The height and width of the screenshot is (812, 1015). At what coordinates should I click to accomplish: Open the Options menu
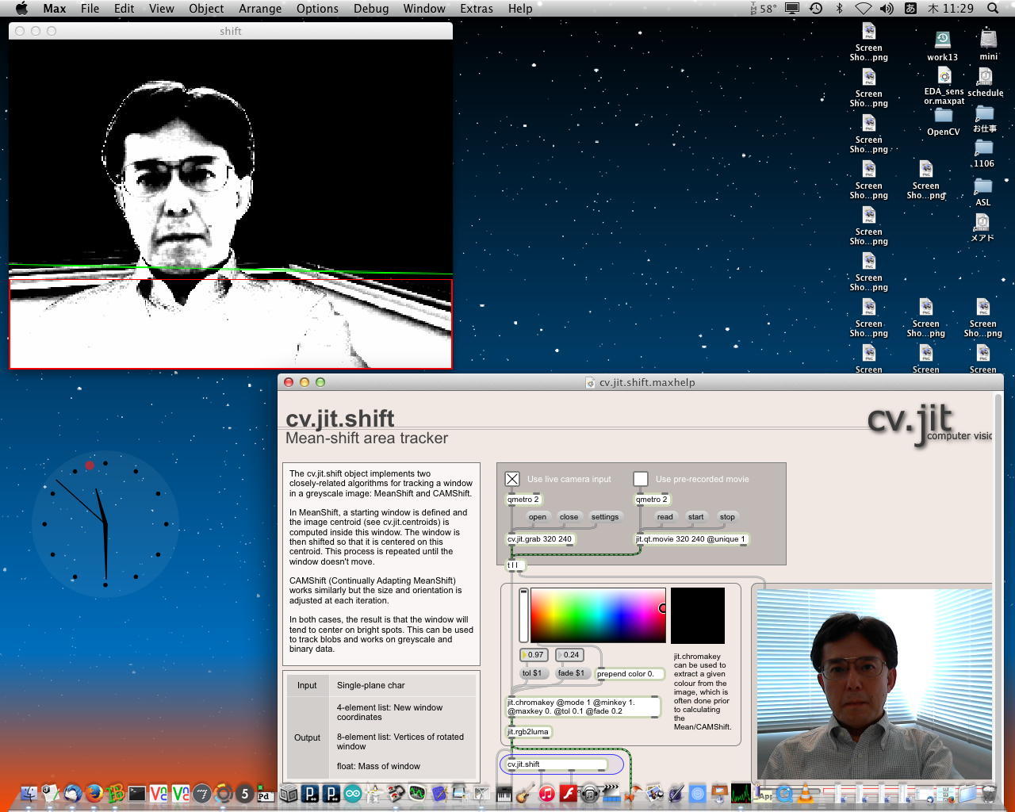tap(317, 9)
